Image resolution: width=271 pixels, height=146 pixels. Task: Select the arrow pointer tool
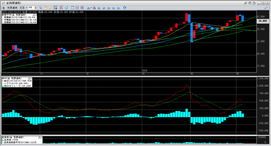(40, 8)
